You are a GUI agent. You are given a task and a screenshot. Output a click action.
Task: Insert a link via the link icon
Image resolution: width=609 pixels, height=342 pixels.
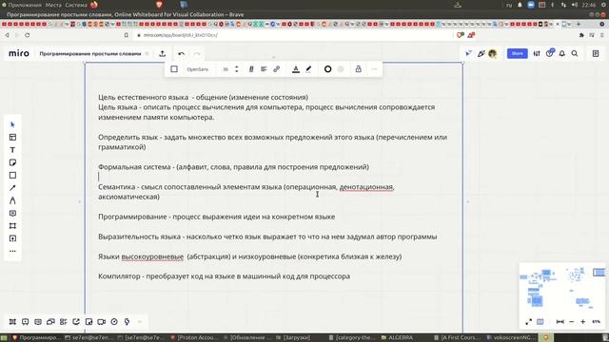277,69
